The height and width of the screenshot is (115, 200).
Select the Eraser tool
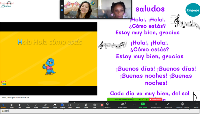click(x=55, y=106)
